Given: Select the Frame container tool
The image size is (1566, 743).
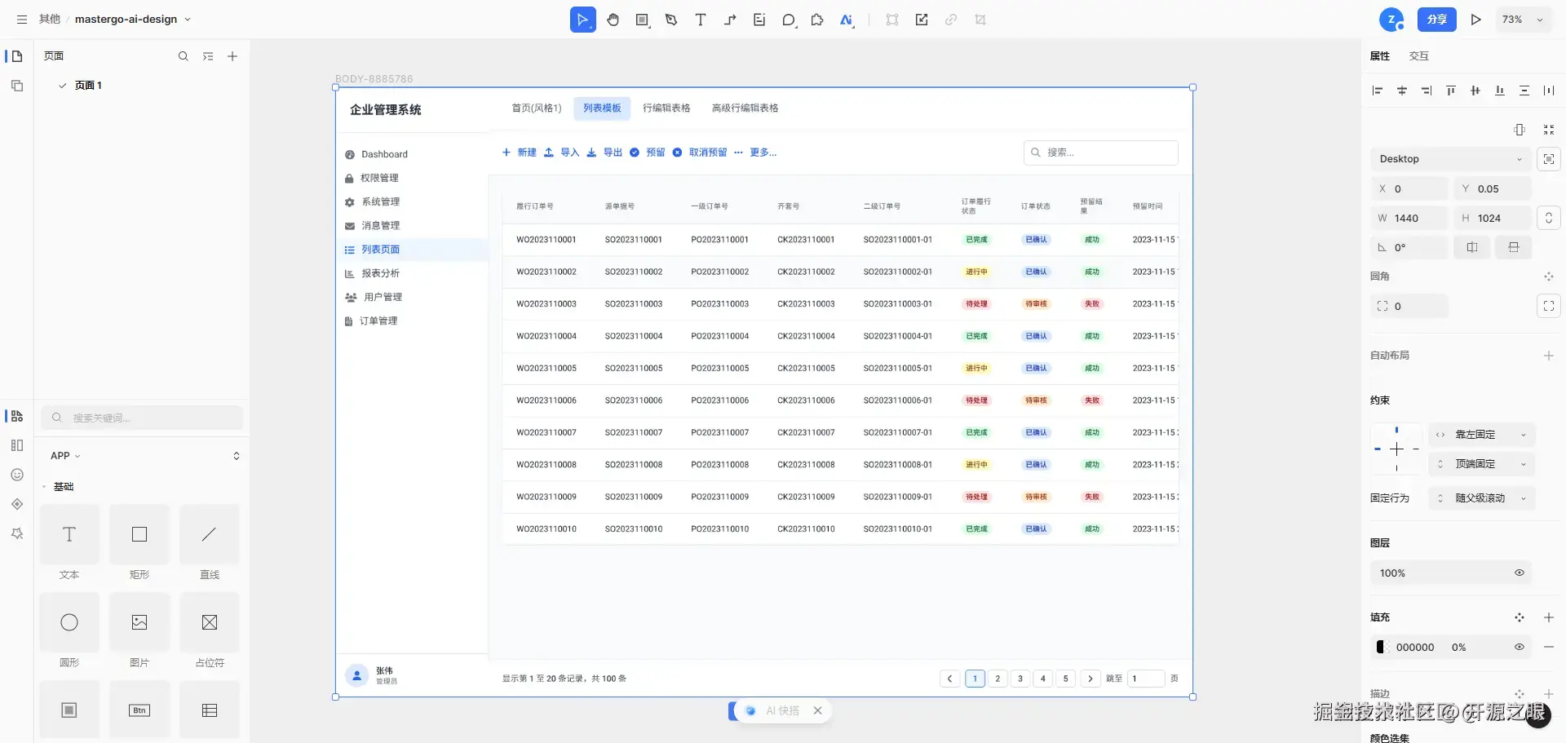Looking at the screenshot, I should [x=643, y=20].
